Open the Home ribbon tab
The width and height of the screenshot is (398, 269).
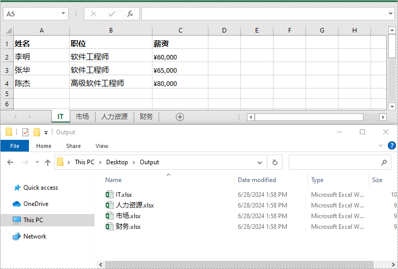click(x=44, y=146)
